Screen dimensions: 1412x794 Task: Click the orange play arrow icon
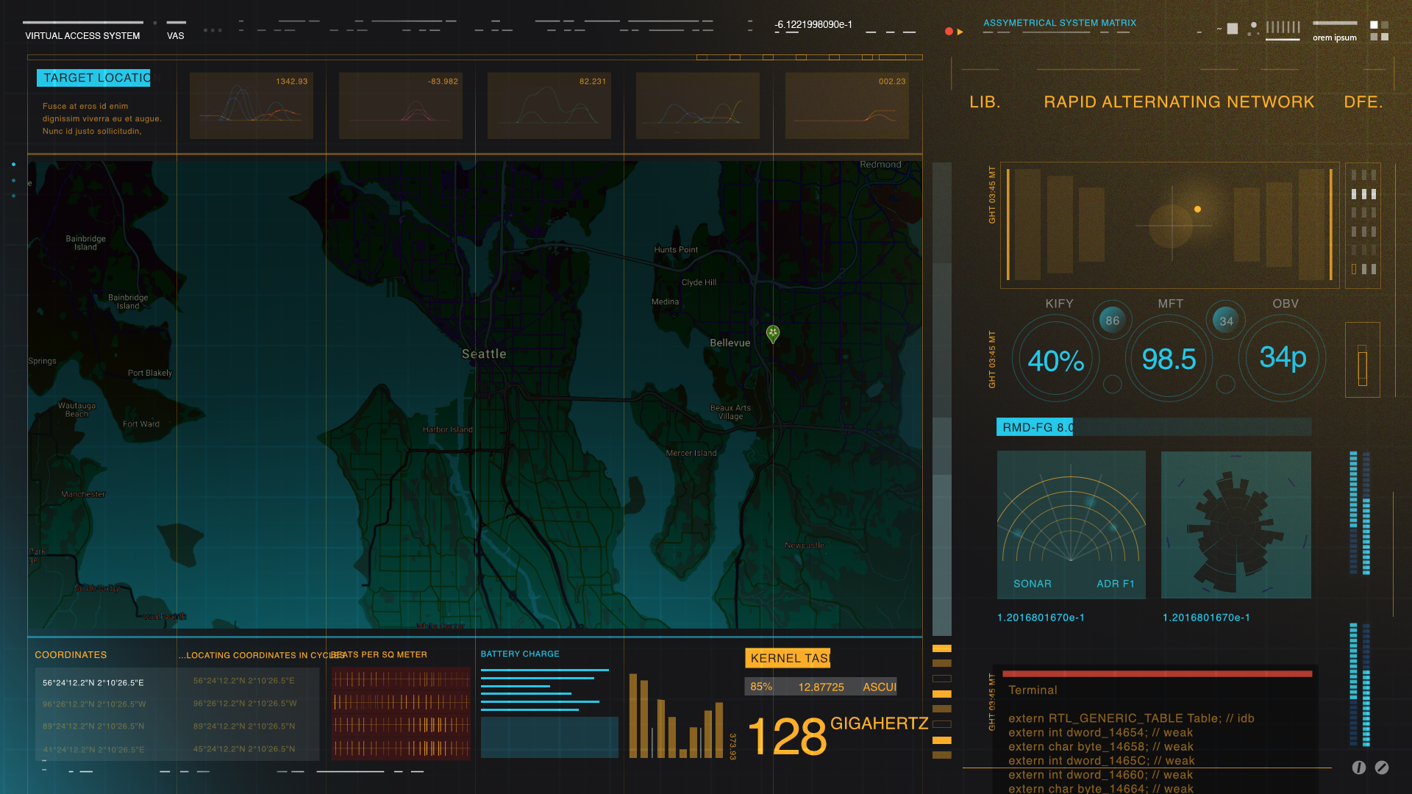click(x=960, y=32)
